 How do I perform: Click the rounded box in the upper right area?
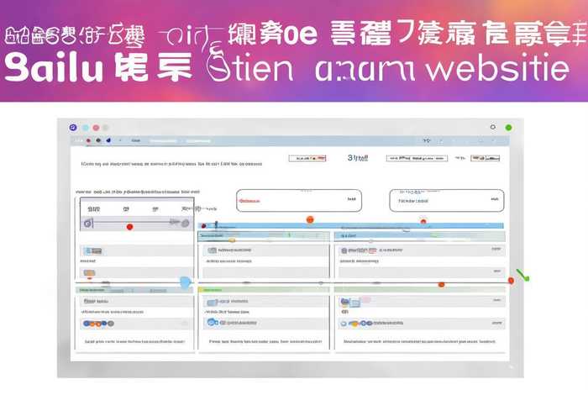[446, 201]
